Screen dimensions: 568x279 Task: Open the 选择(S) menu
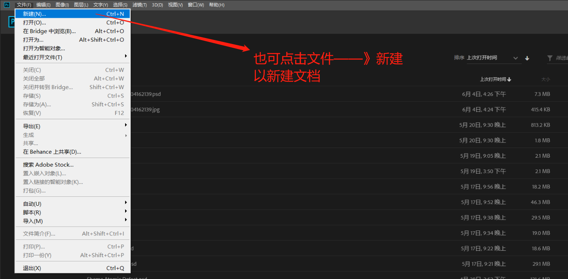point(120,5)
